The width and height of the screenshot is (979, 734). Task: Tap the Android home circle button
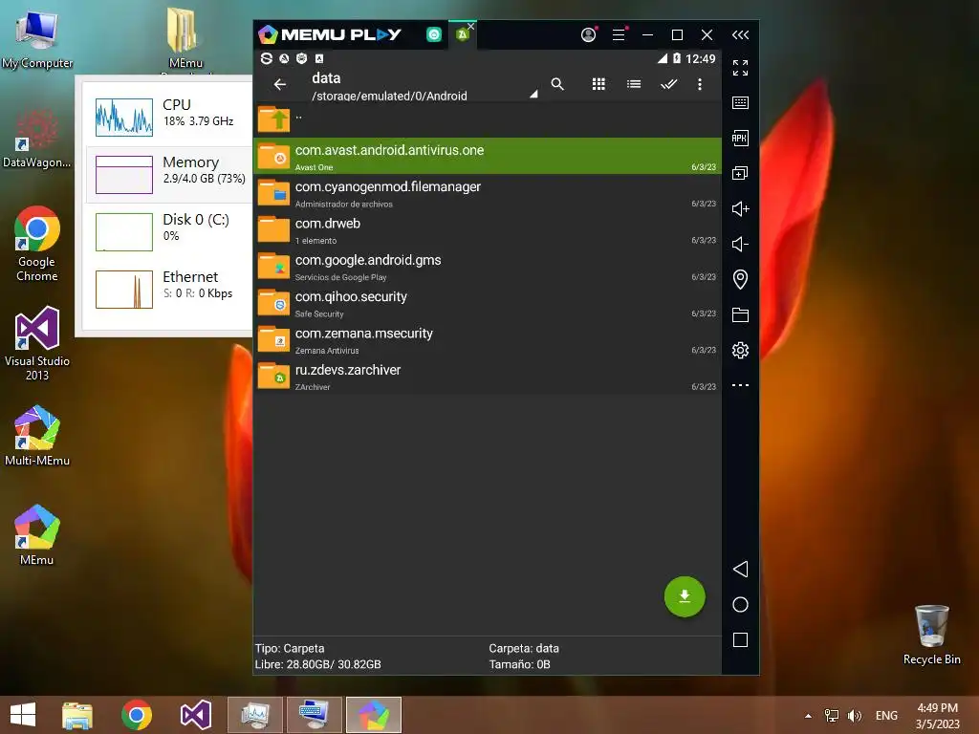pyautogui.click(x=740, y=604)
